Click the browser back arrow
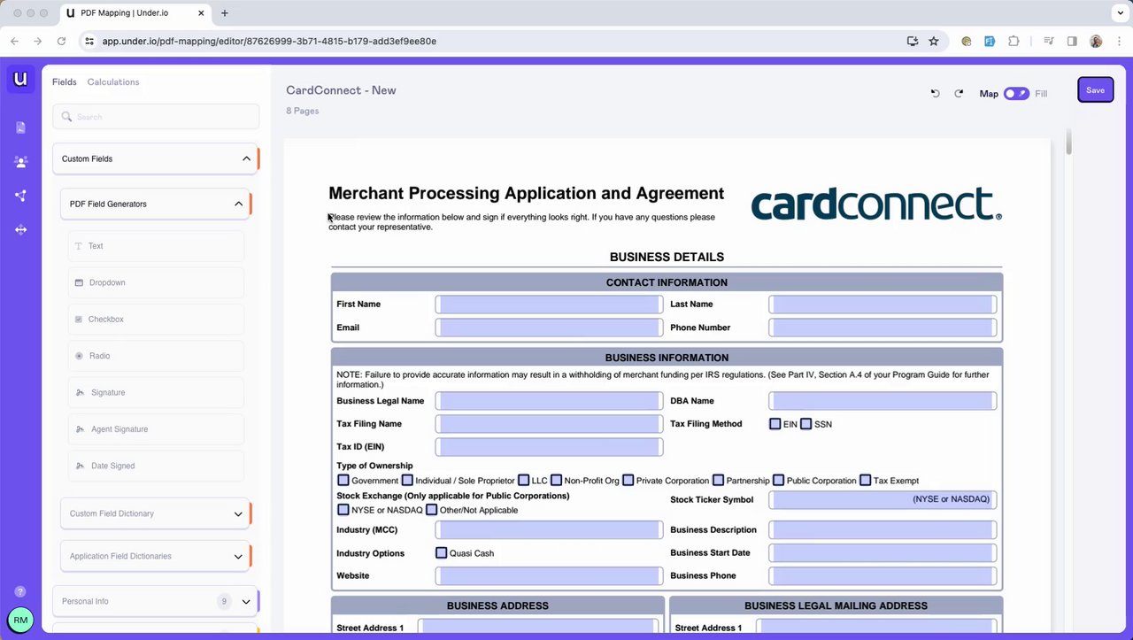 coord(14,41)
